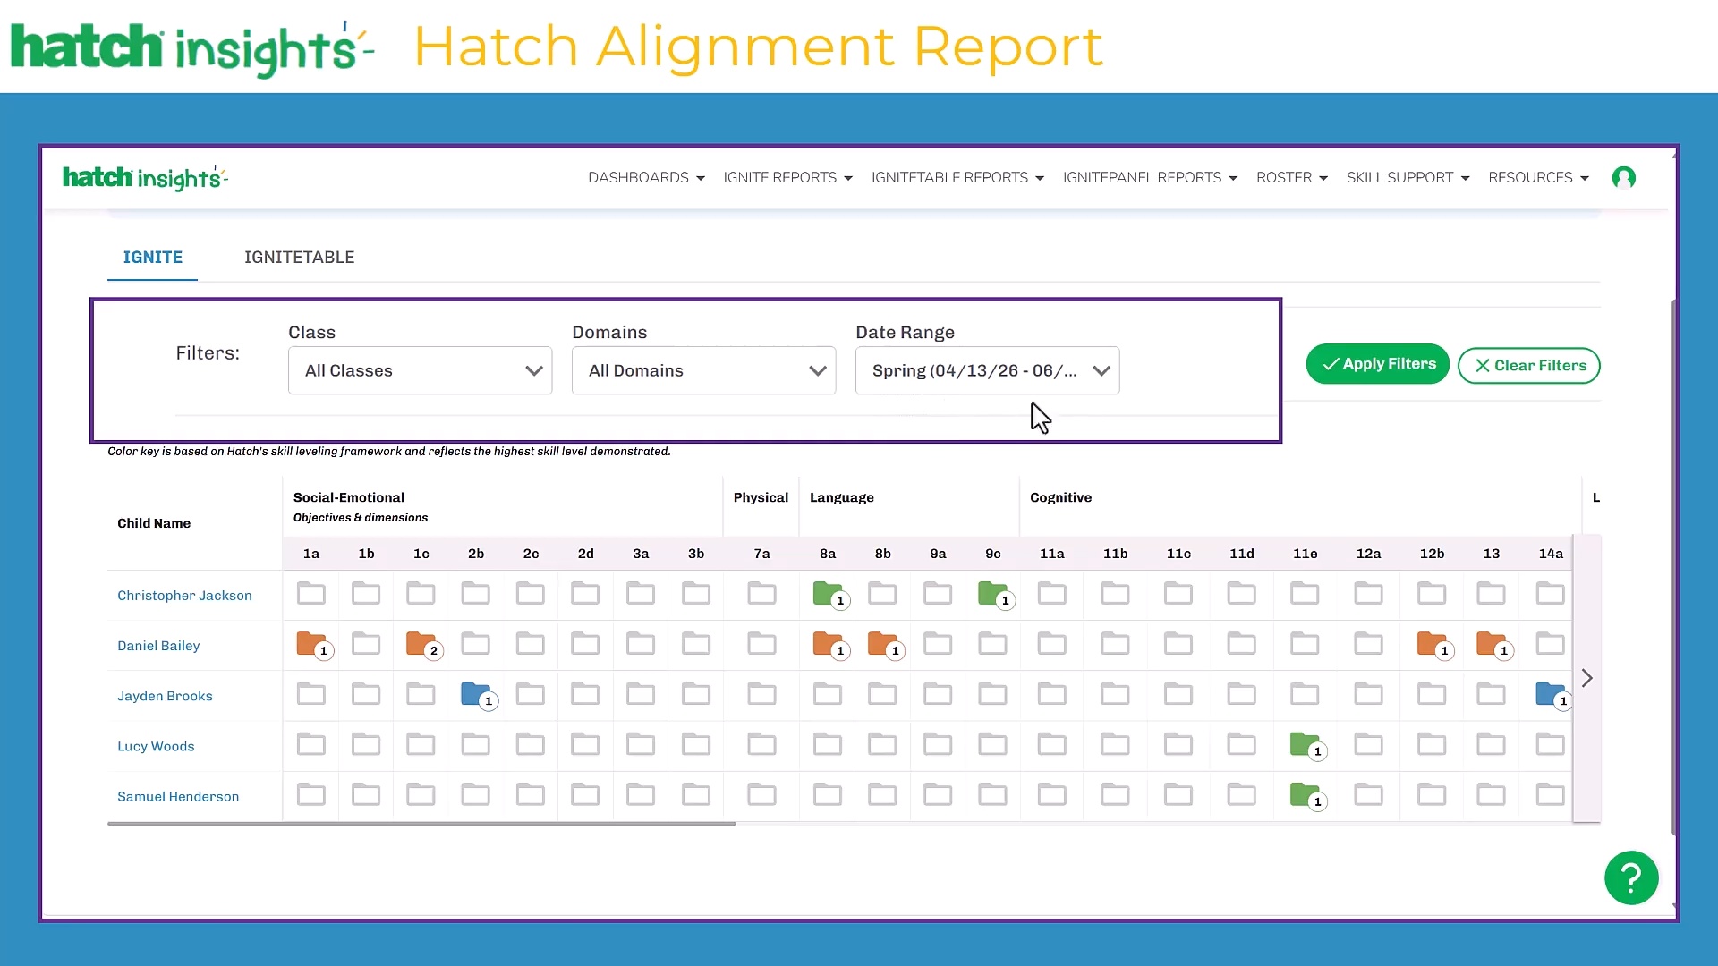
Task: Click the horizontal scrollbar under the table
Action: (421, 823)
